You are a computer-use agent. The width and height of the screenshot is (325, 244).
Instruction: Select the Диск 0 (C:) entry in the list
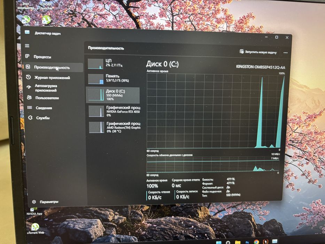113,95
